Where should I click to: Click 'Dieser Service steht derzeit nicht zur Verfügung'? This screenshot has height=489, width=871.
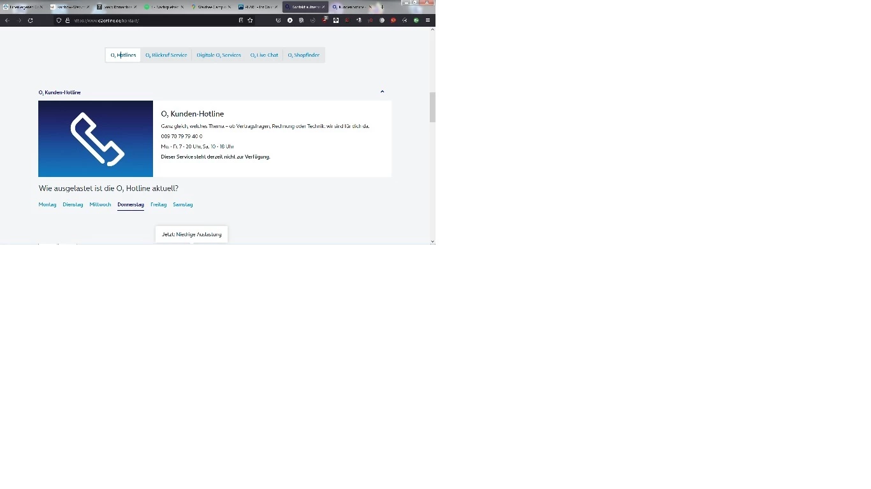tap(216, 157)
